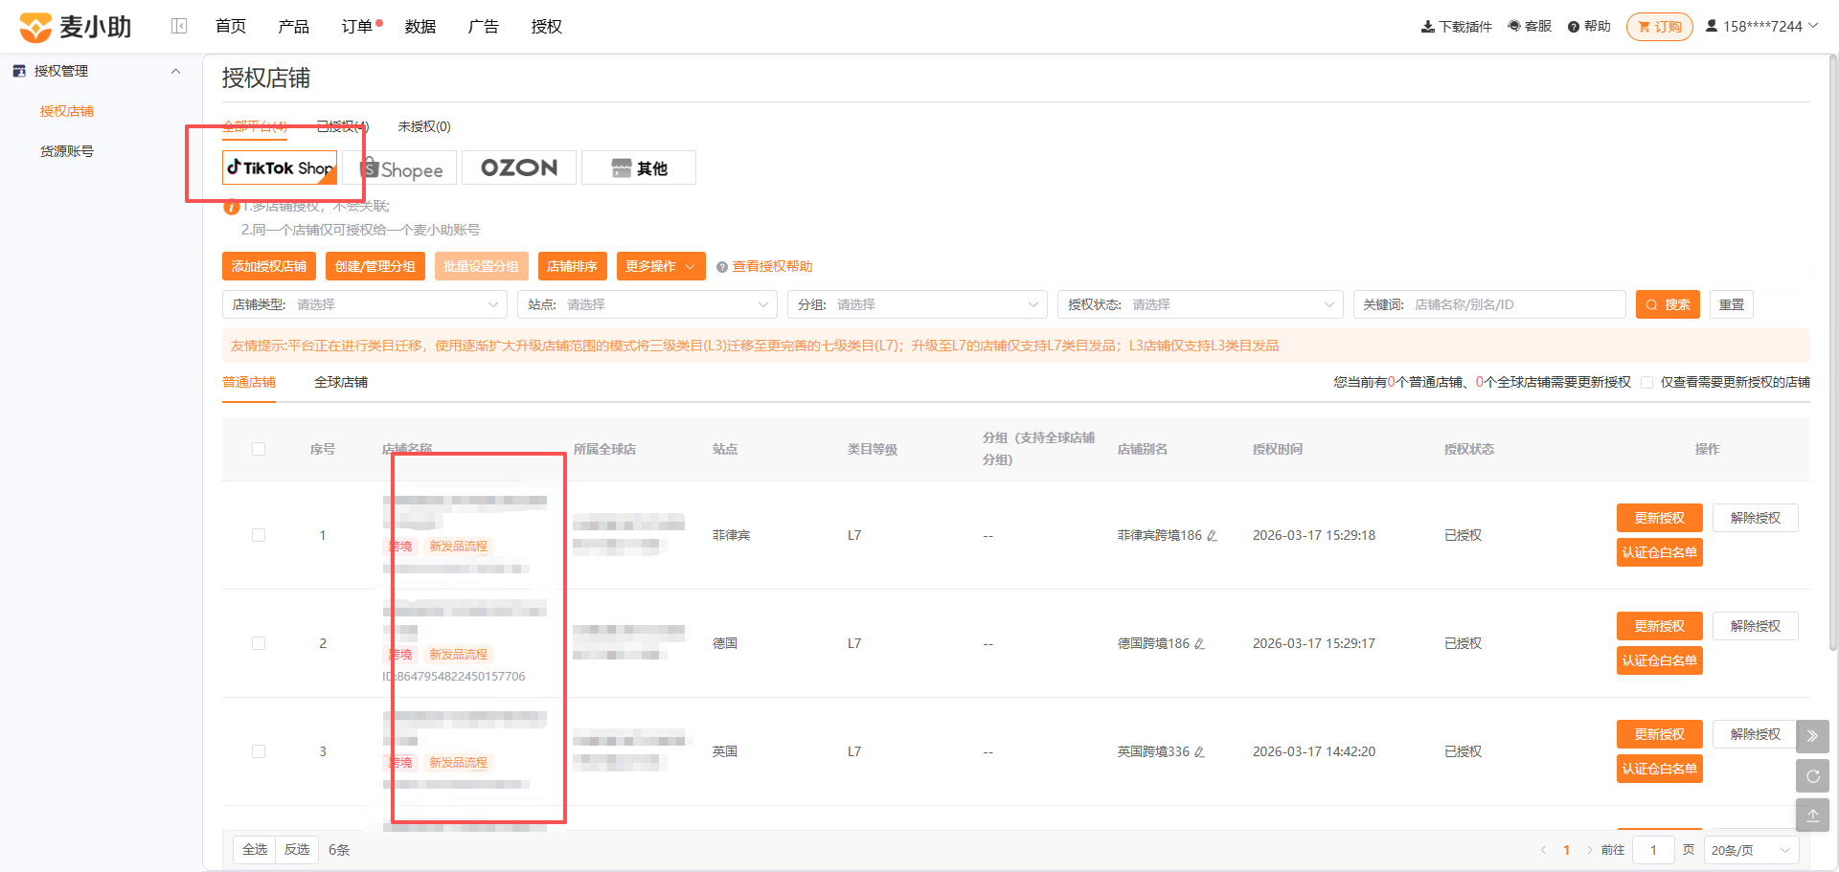The image size is (1839, 872).
Task: Tick the checkbox for row 1 store
Action: pyautogui.click(x=259, y=535)
